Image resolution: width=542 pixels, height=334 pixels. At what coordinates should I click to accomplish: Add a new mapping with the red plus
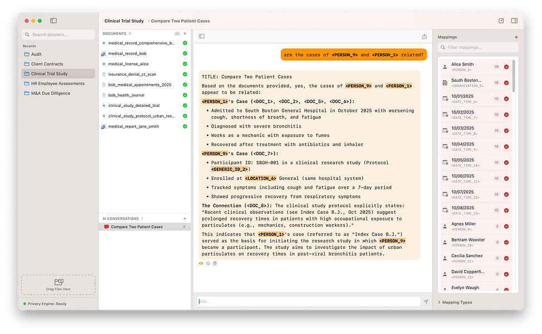516,37
